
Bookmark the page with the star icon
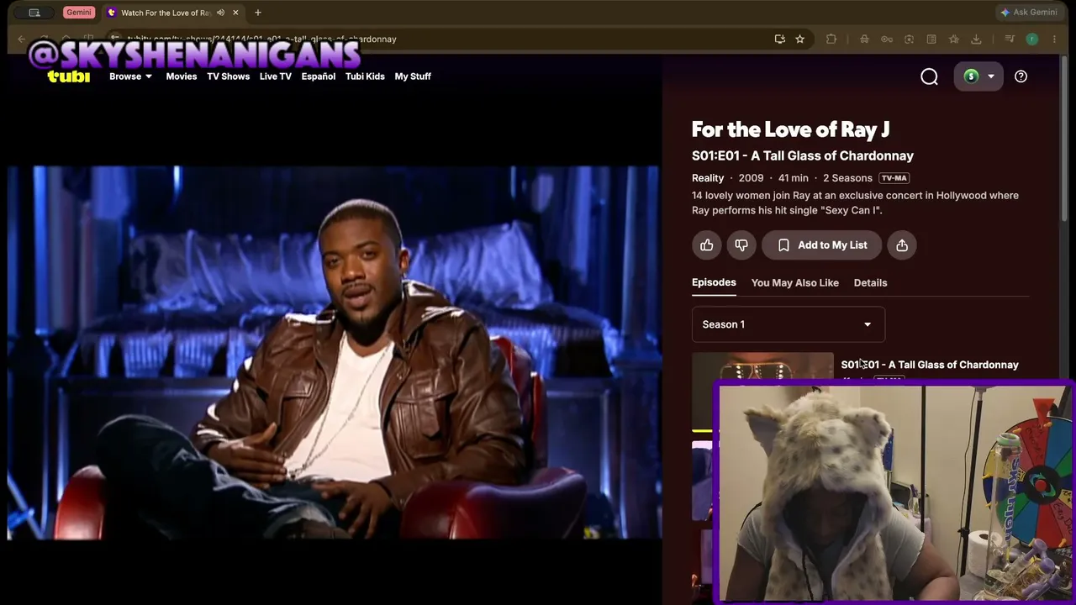[x=800, y=39]
